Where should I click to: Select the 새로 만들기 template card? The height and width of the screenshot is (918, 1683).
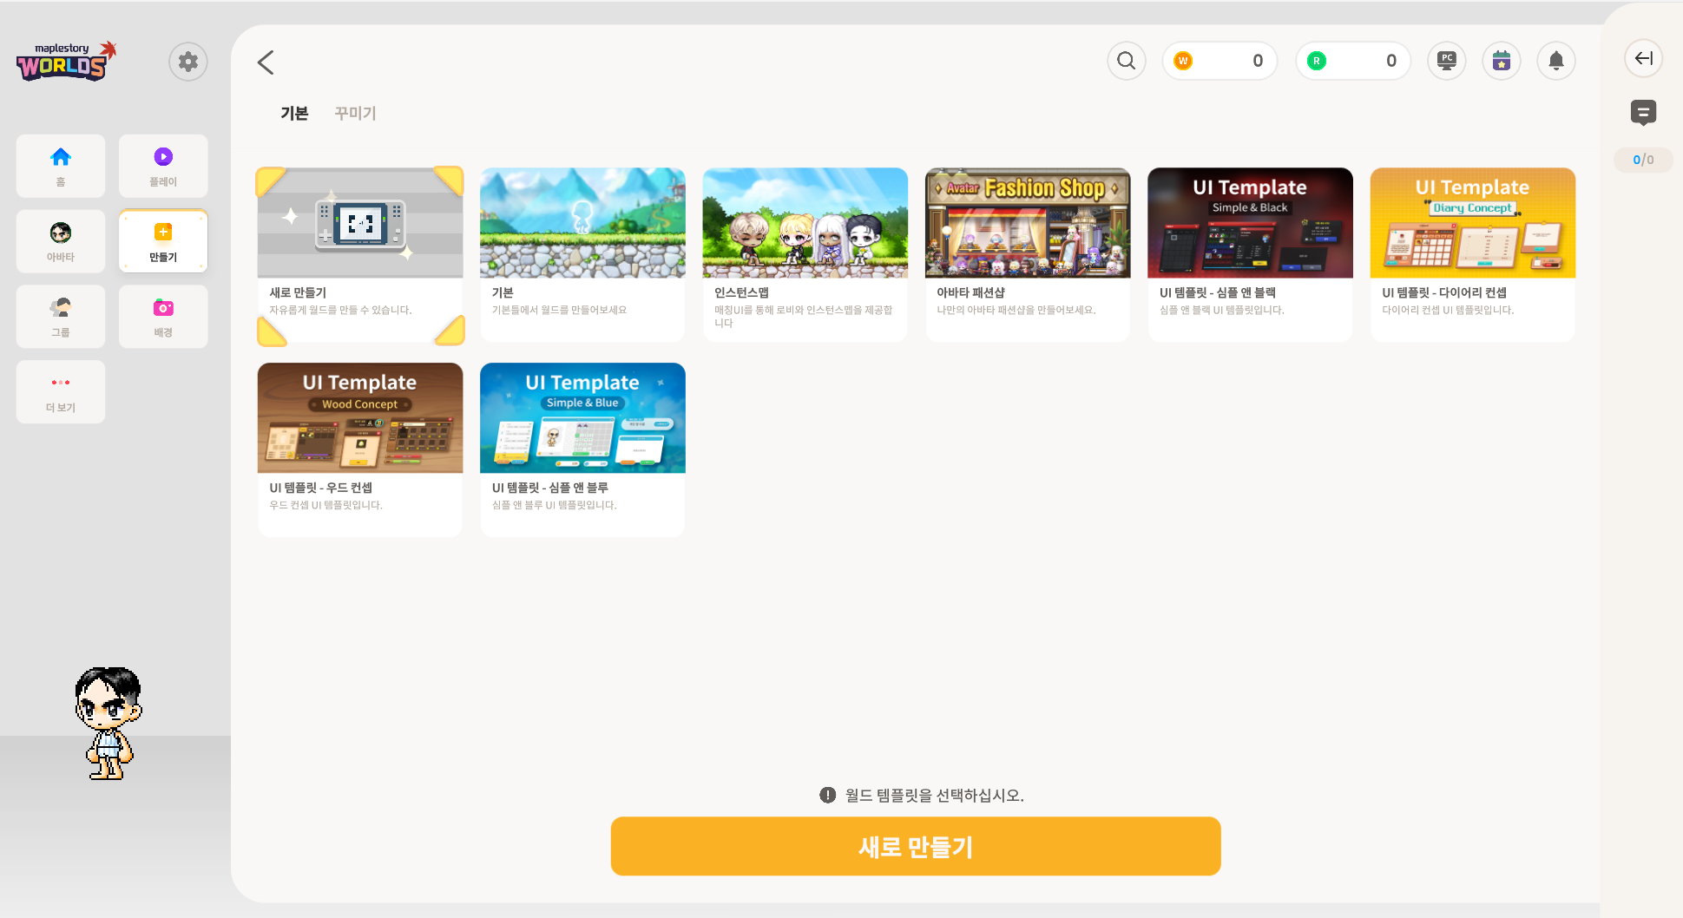[x=360, y=255]
